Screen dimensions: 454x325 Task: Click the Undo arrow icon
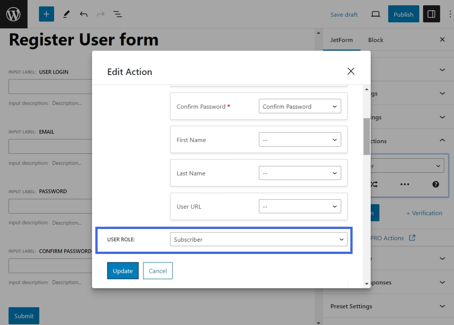click(84, 14)
